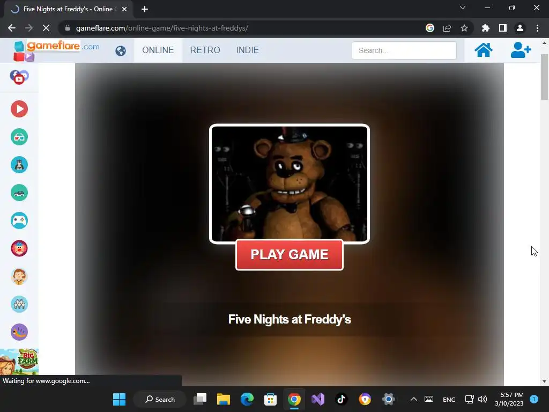The image size is (549, 412).
Task: Open the Google icon in address bar
Action: tap(430, 28)
